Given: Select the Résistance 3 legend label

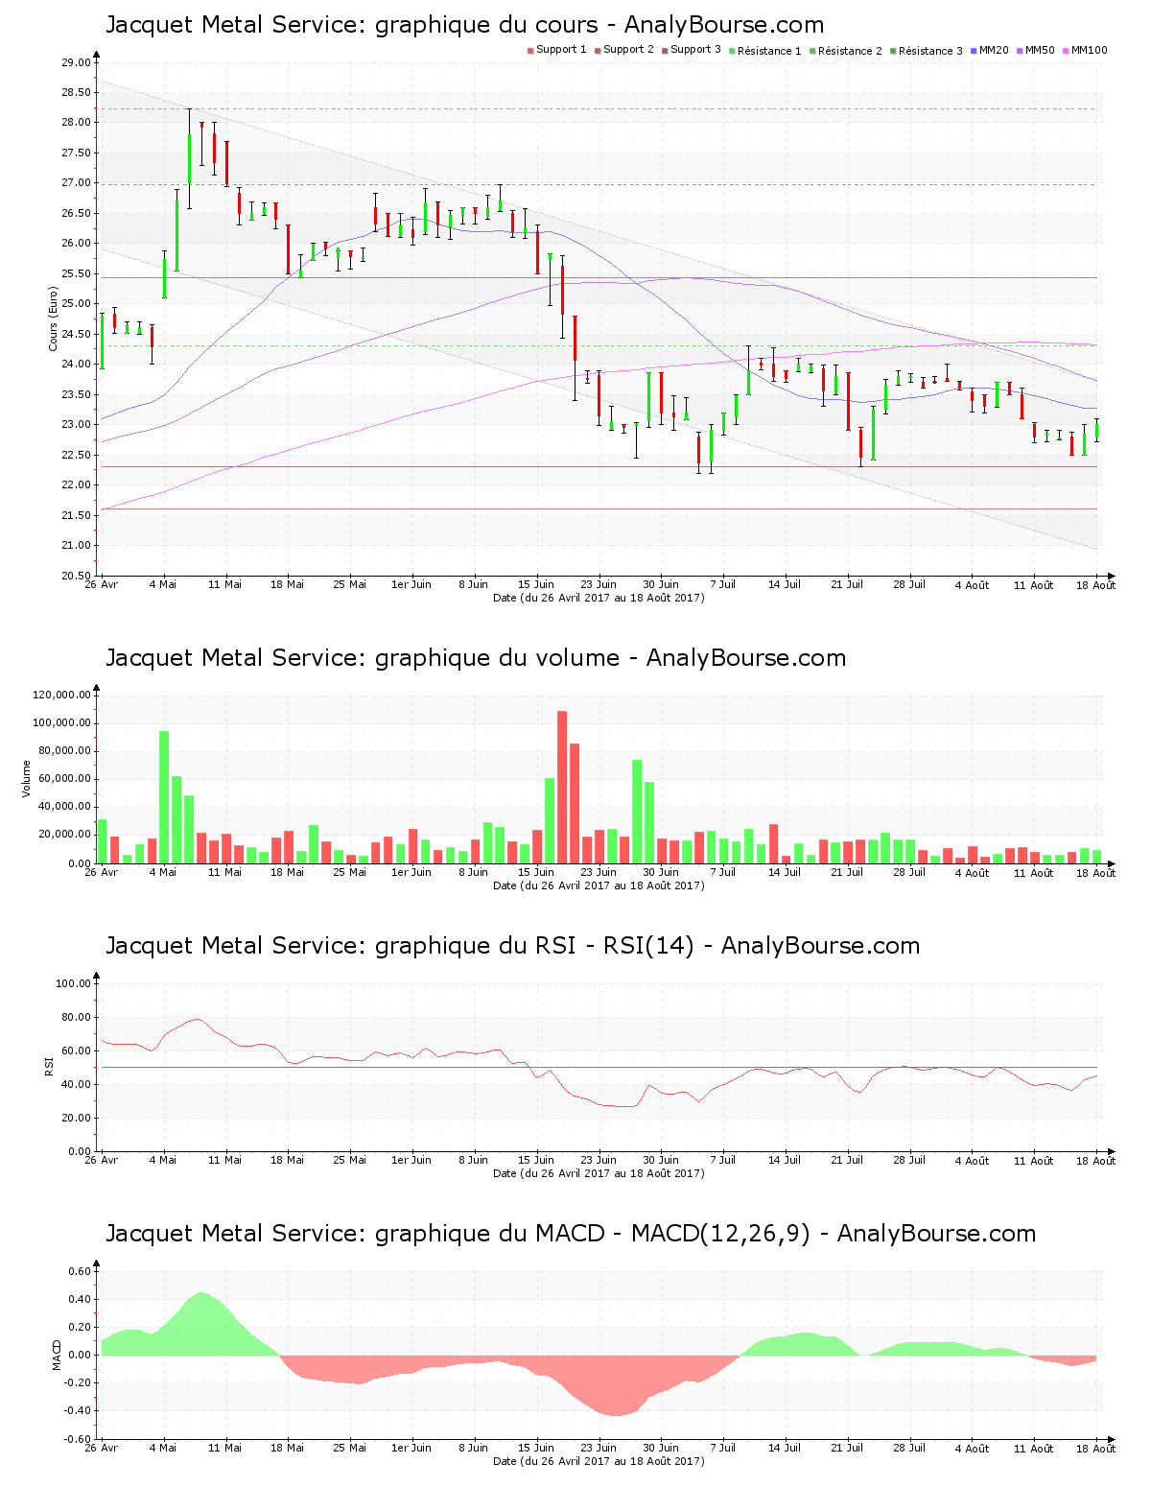Looking at the screenshot, I should coord(930,51).
